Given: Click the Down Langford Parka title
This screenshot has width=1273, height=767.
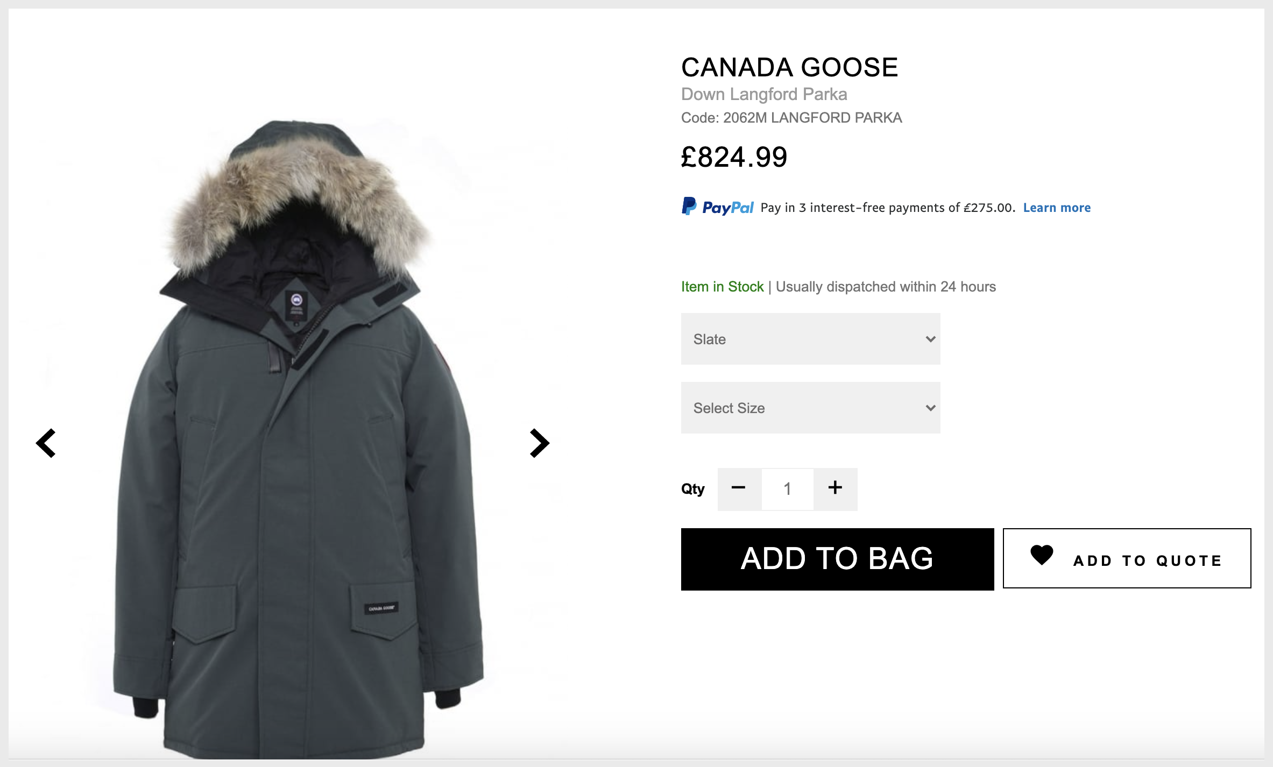Looking at the screenshot, I should coord(765,94).
